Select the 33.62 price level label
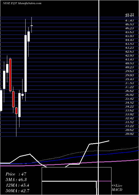The width and height of the screenshot is (139, 195). 129,110
